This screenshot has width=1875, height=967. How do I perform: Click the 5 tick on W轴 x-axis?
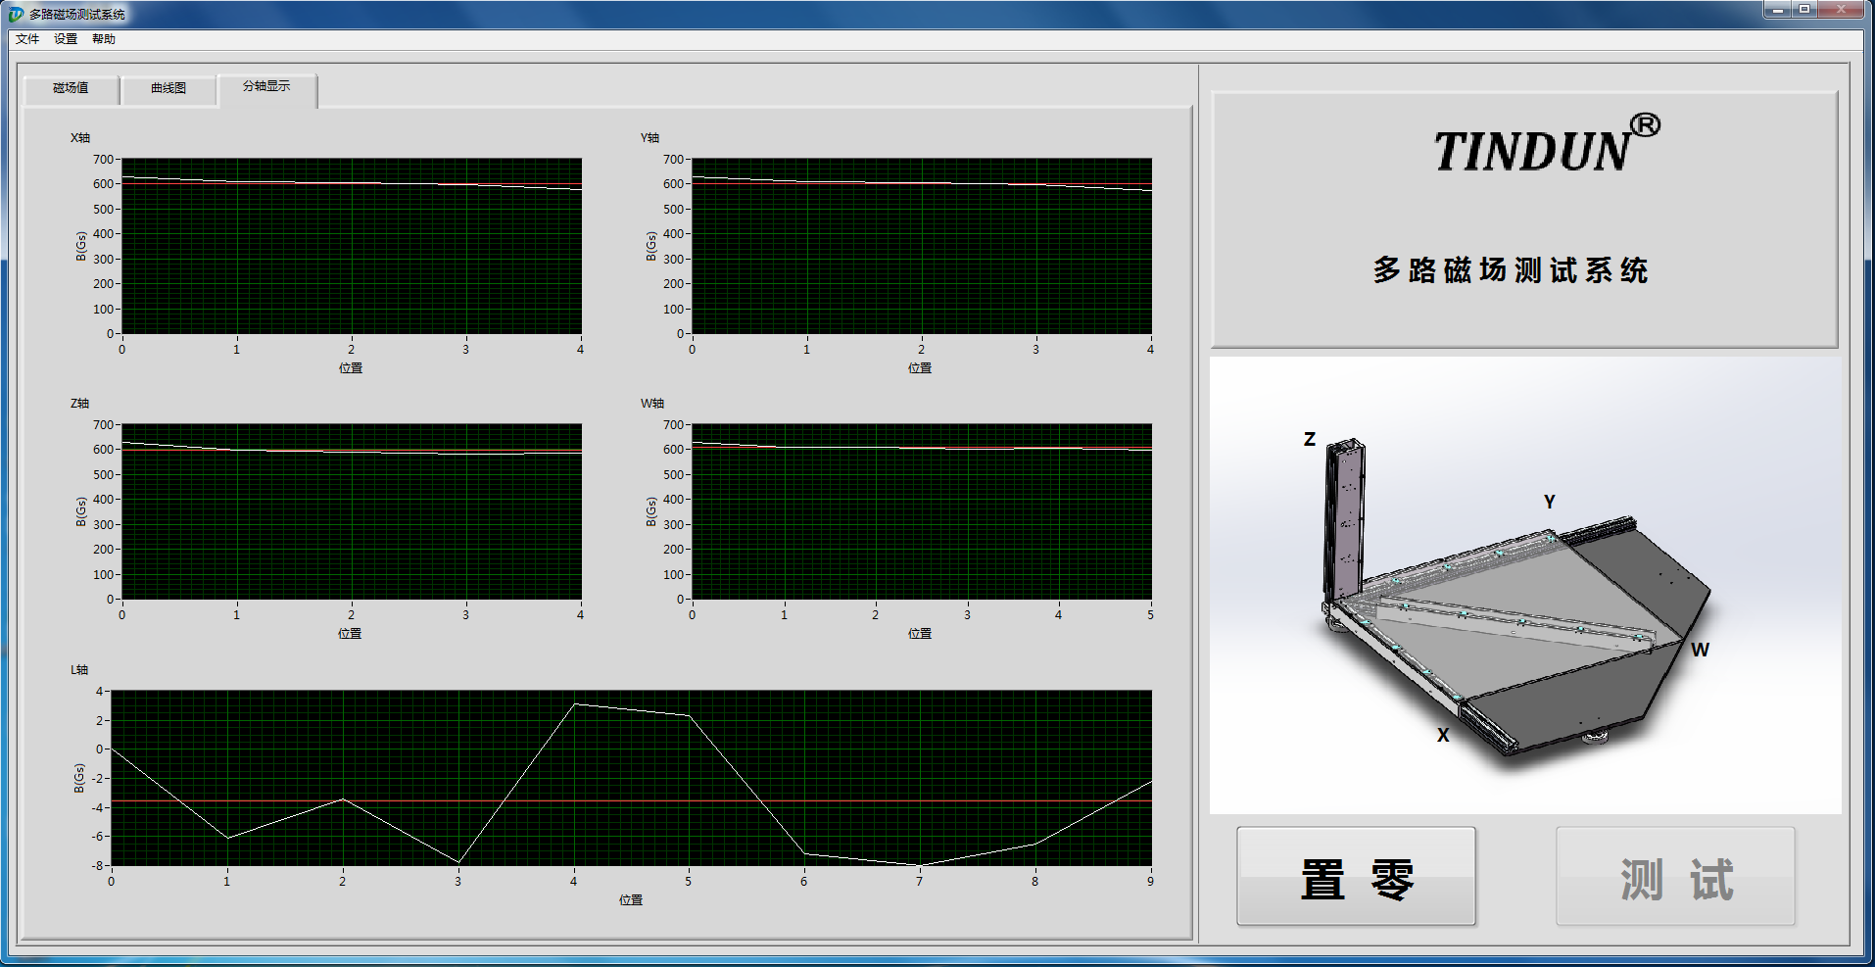pos(1151,615)
